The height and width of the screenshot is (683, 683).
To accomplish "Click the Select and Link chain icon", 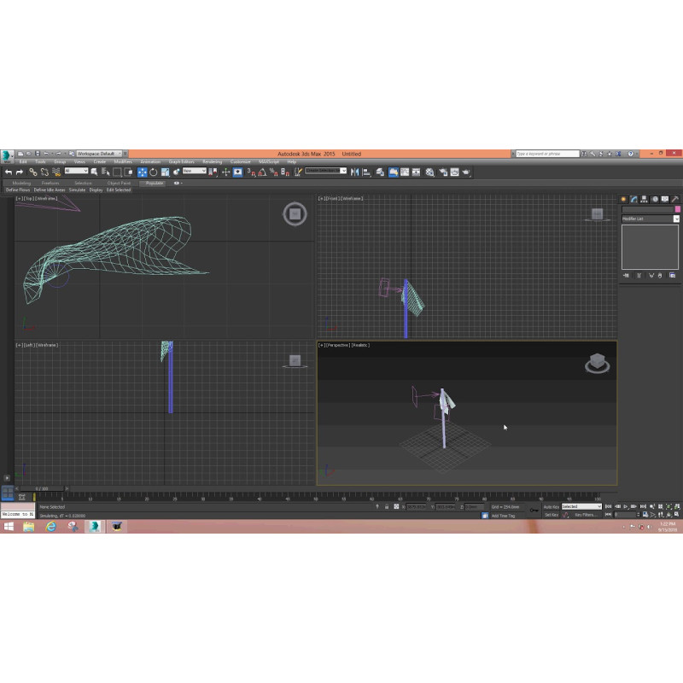I will [x=33, y=172].
